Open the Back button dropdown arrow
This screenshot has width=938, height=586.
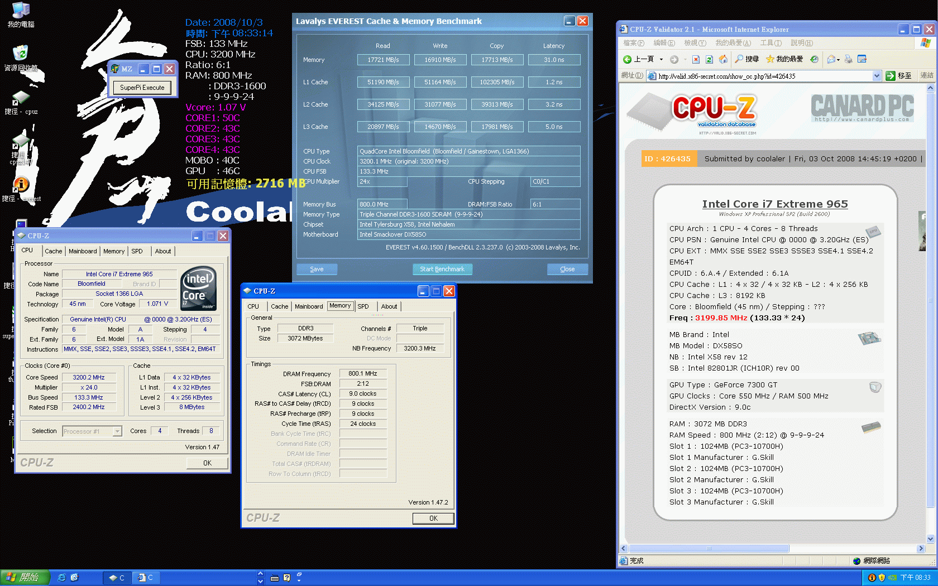click(x=661, y=59)
